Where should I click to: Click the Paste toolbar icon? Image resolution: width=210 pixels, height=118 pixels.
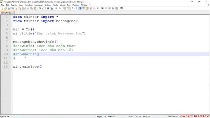tap(35, 8)
